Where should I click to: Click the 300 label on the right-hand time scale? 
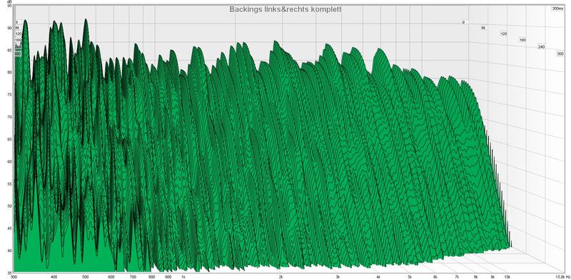[560, 54]
